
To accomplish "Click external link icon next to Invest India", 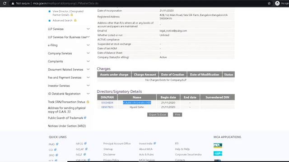I will (154, 143).
